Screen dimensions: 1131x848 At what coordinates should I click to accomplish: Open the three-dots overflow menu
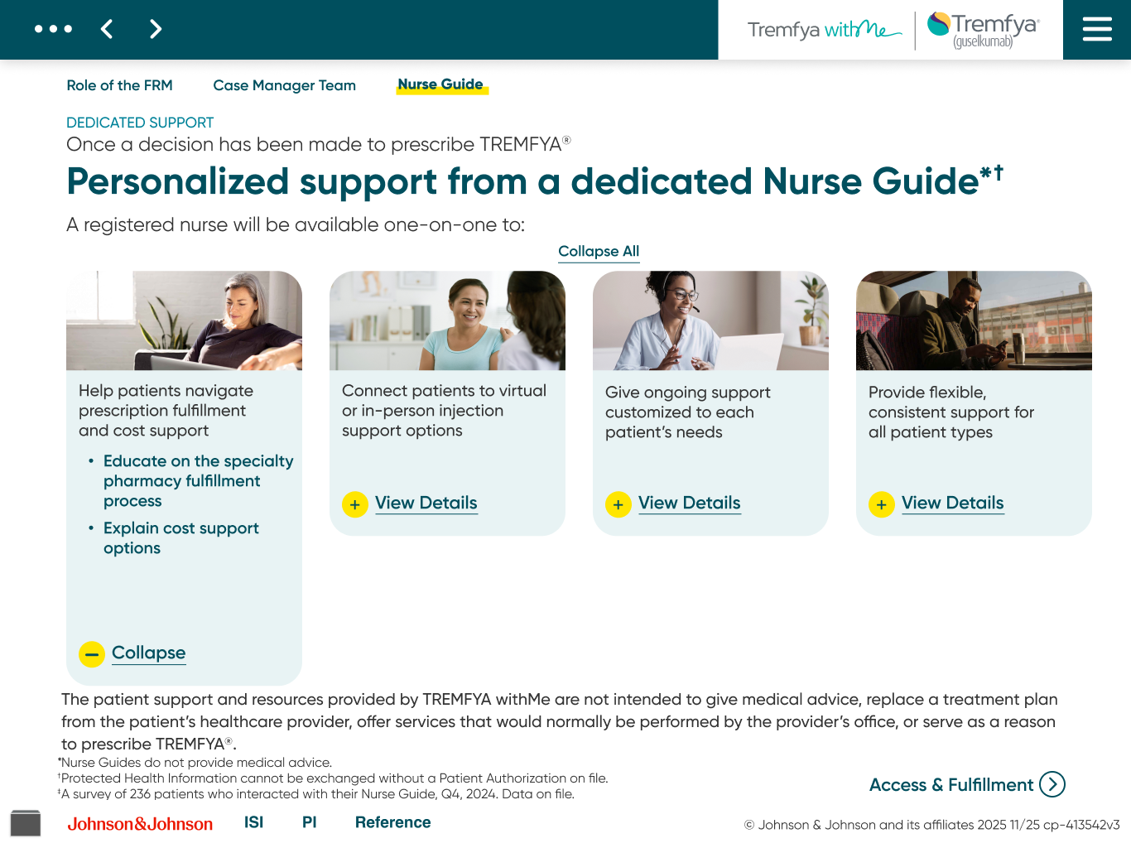point(53,29)
